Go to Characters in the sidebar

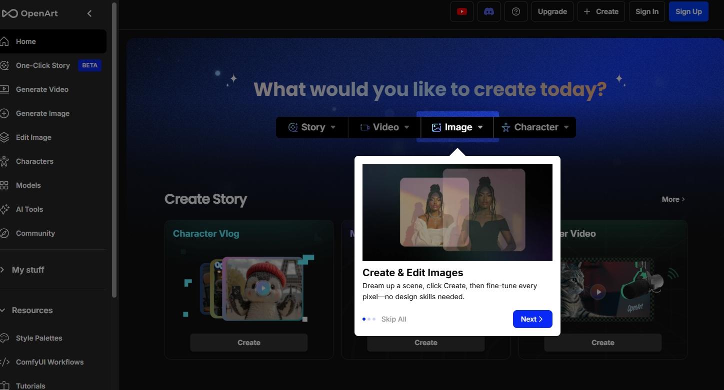pyautogui.click(x=34, y=161)
